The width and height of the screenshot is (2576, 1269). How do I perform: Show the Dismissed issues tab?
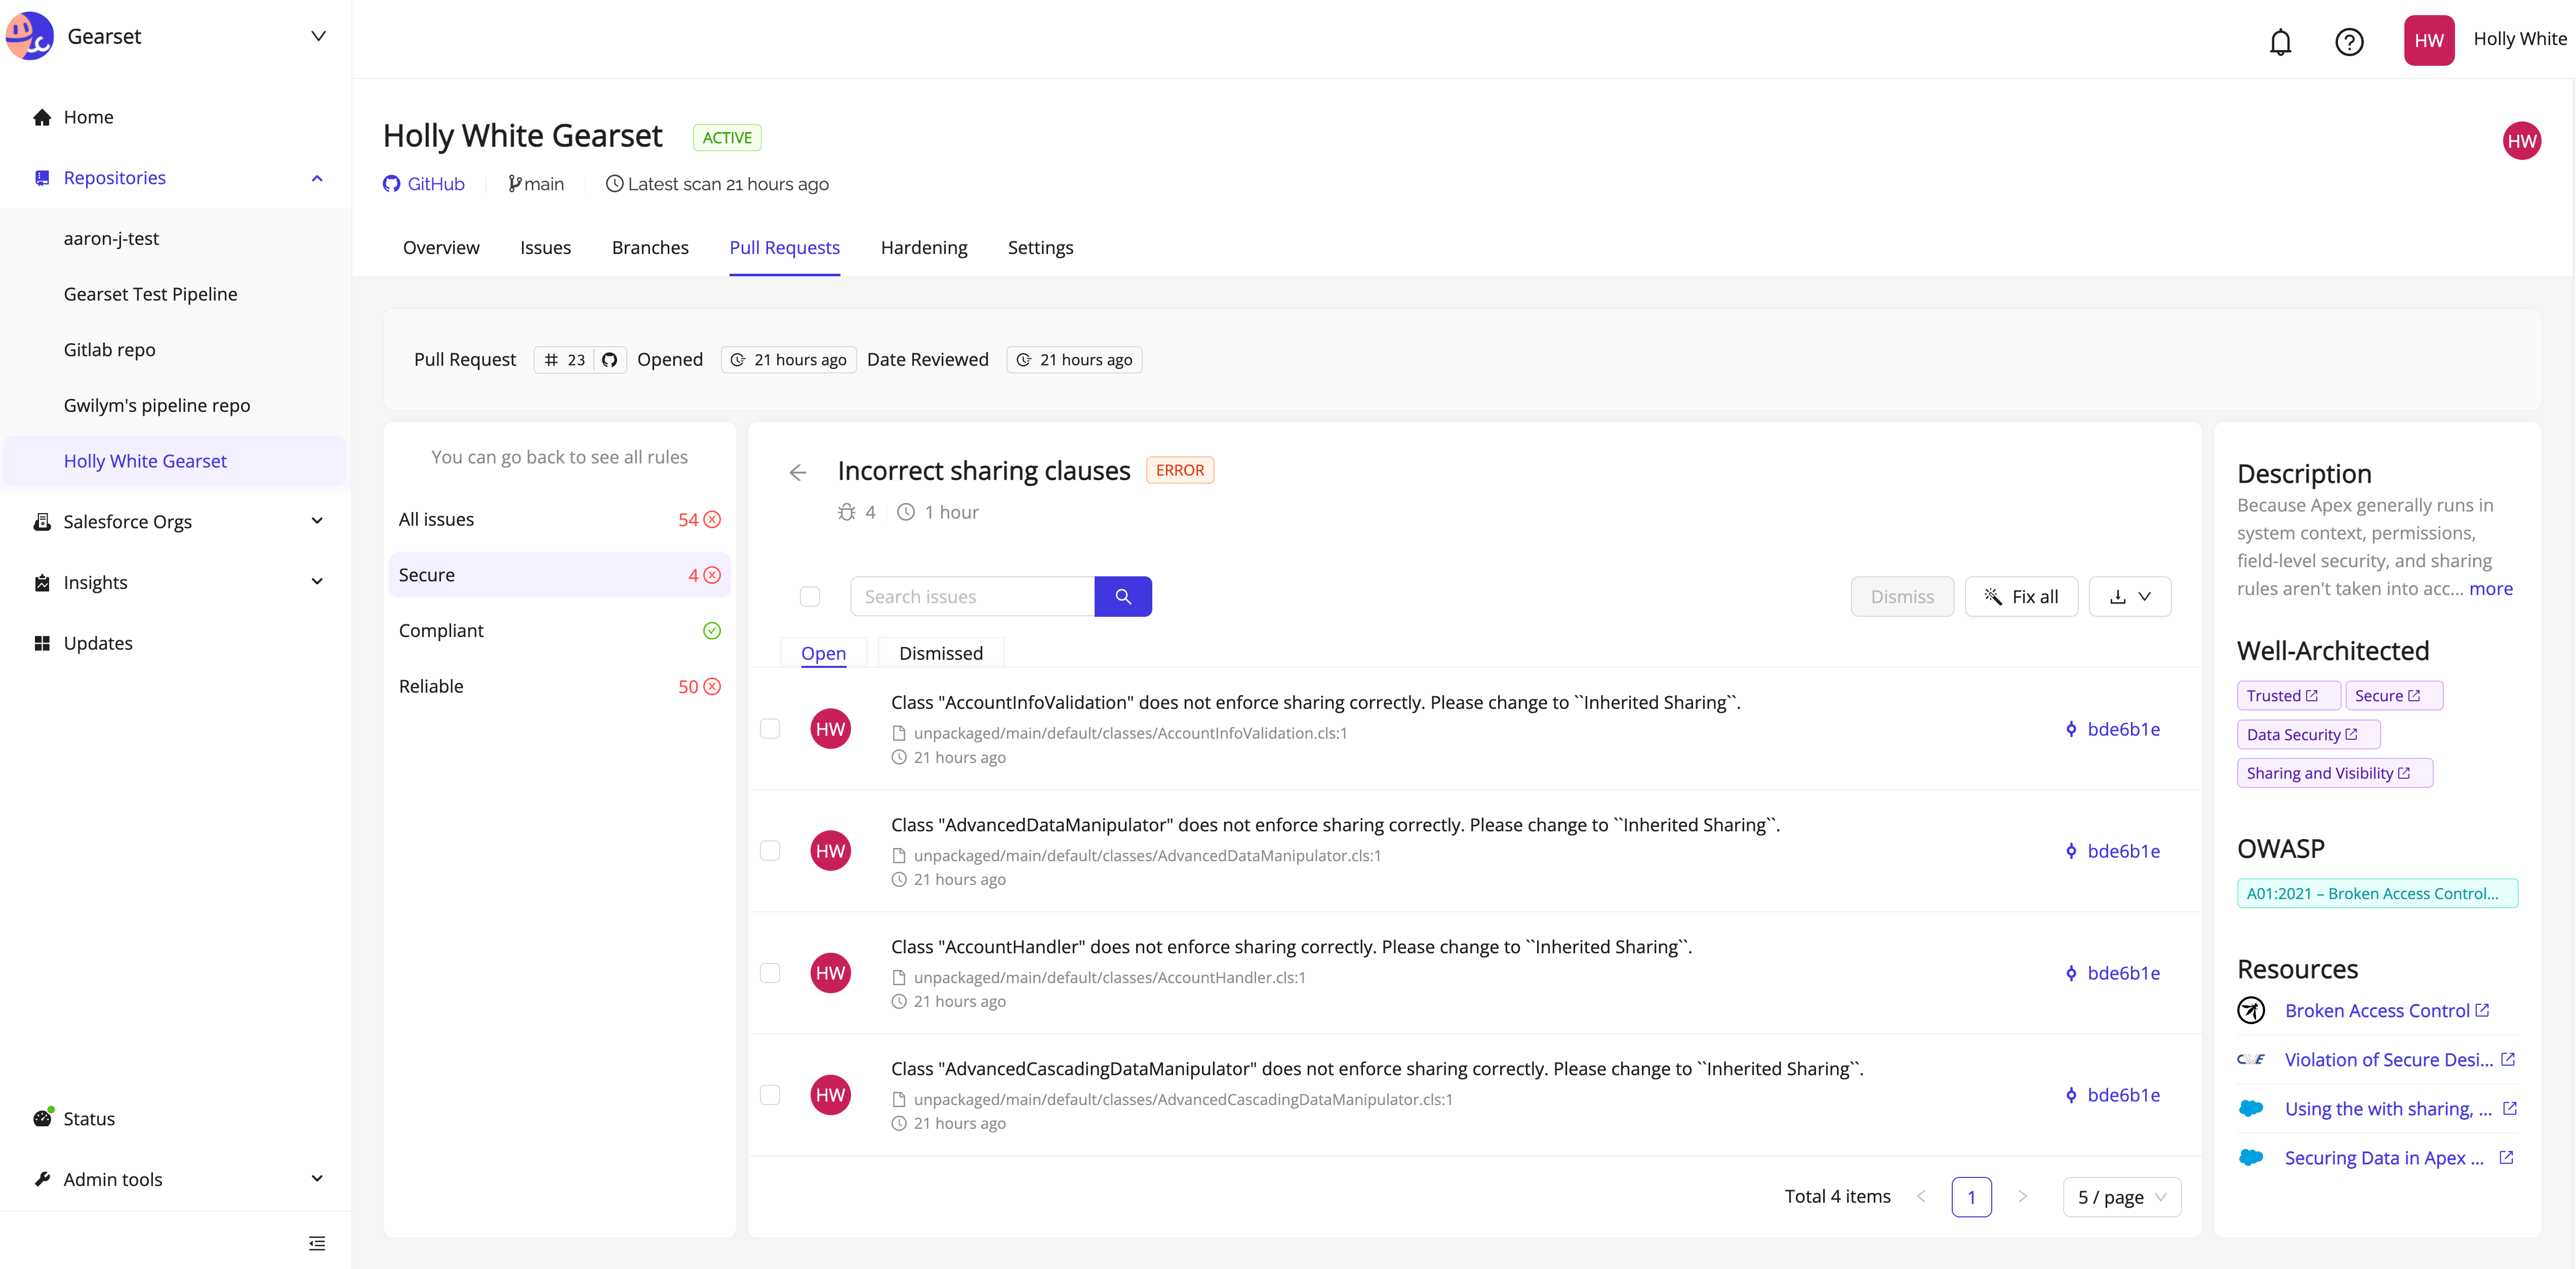[x=940, y=654]
